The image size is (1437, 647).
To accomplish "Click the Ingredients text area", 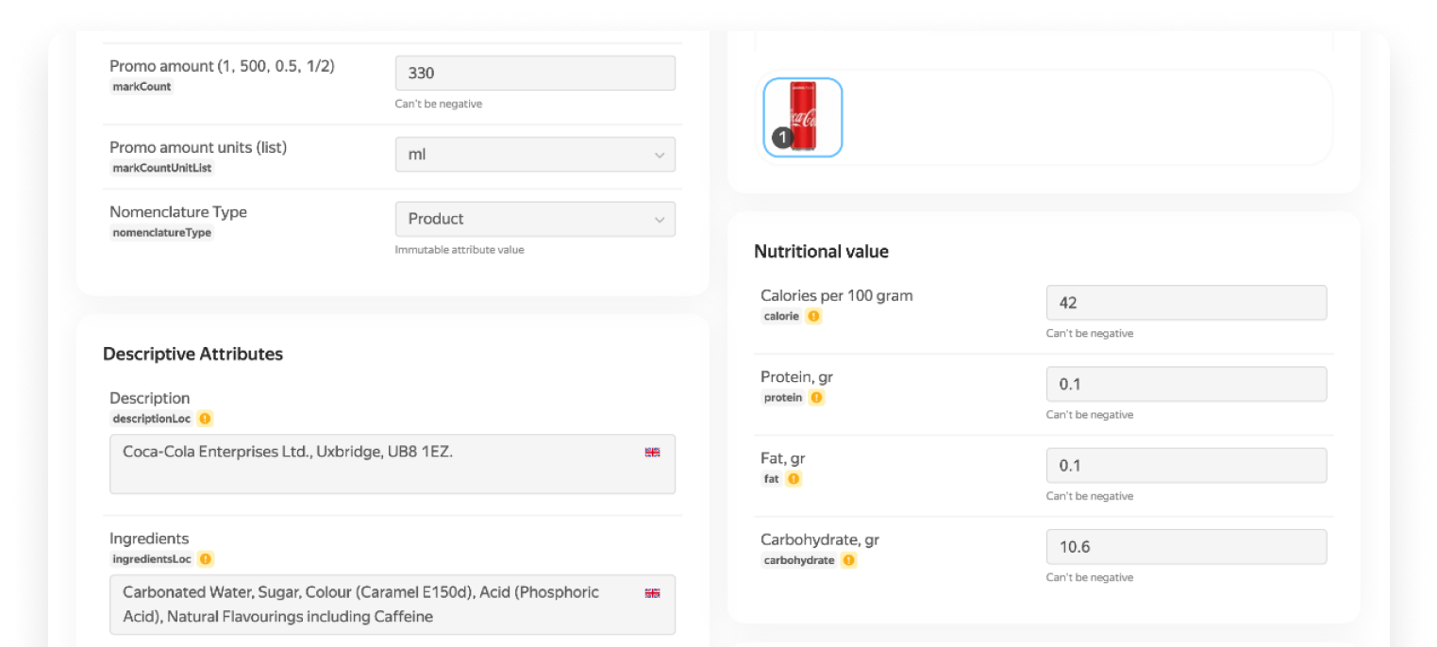I will click(377, 605).
